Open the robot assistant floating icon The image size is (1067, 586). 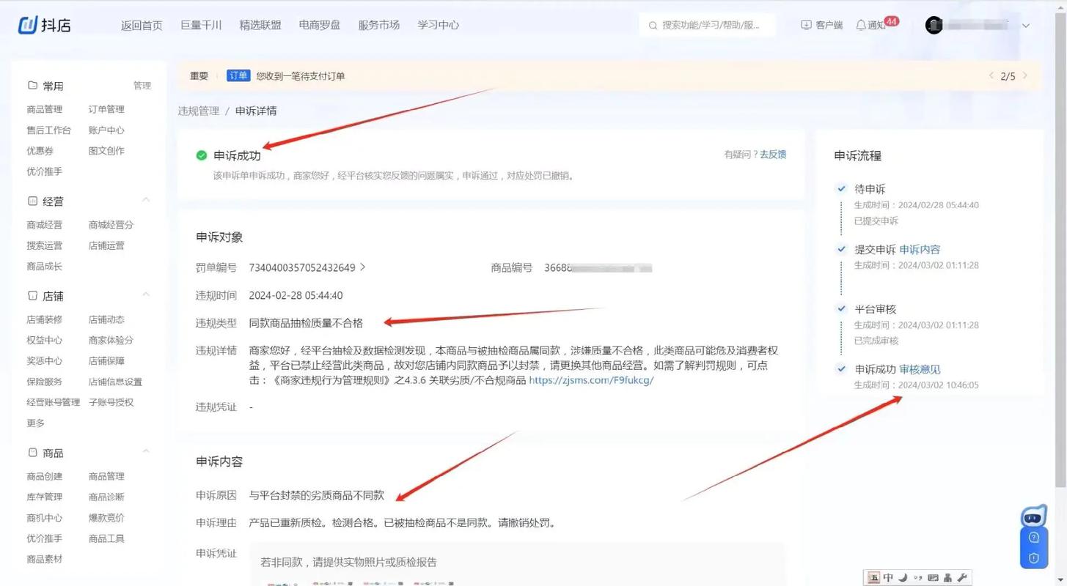pyautogui.click(x=1033, y=516)
